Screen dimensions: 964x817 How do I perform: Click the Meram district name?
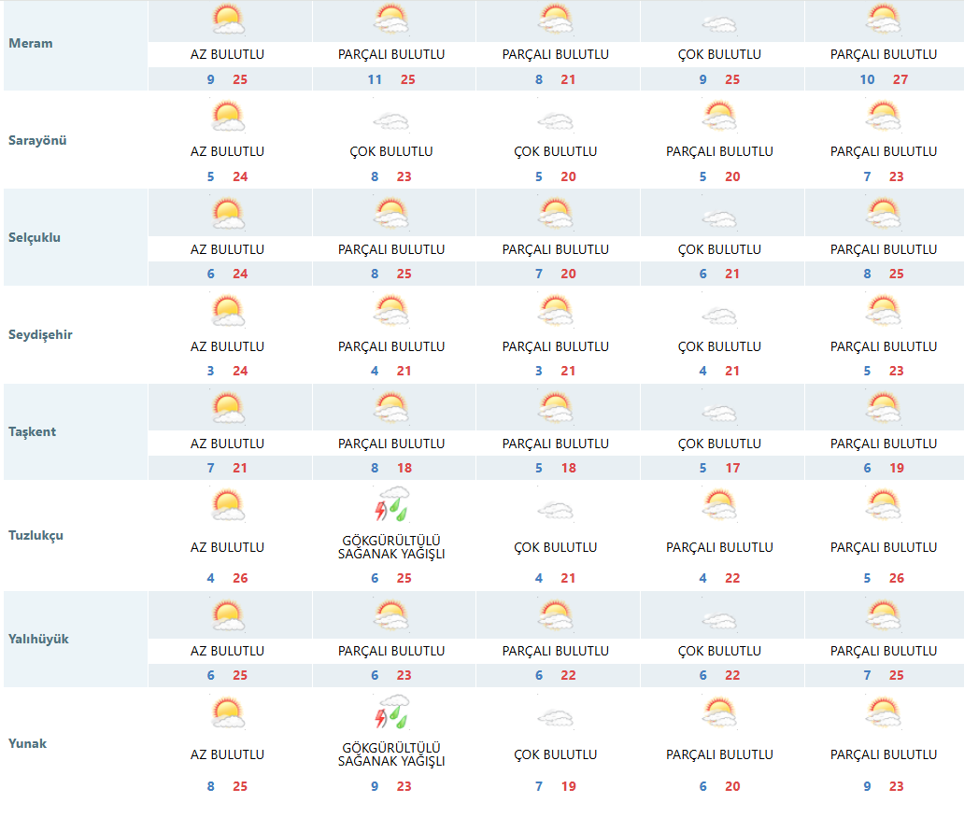[31, 44]
